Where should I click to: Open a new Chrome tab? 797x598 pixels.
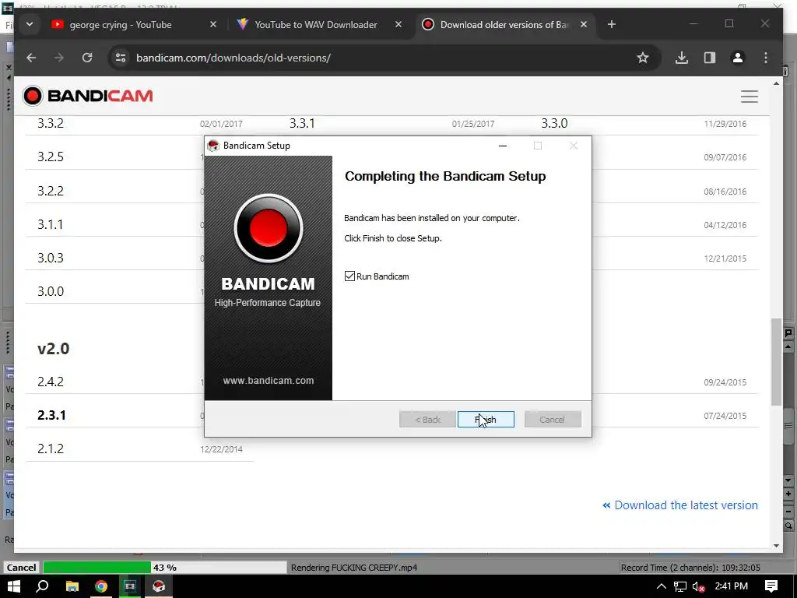[612, 24]
